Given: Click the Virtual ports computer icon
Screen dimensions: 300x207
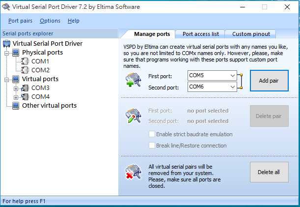Looking at the screenshot, I should click(x=16, y=79).
